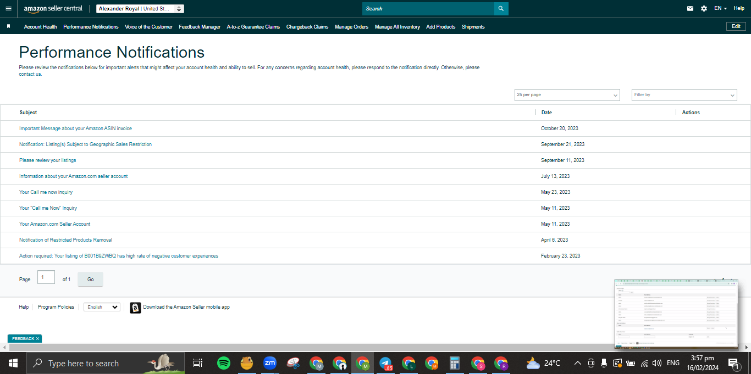Open Zoom from the taskbar
Image resolution: width=751 pixels, height=374 pixels.
tap(269, 363)
